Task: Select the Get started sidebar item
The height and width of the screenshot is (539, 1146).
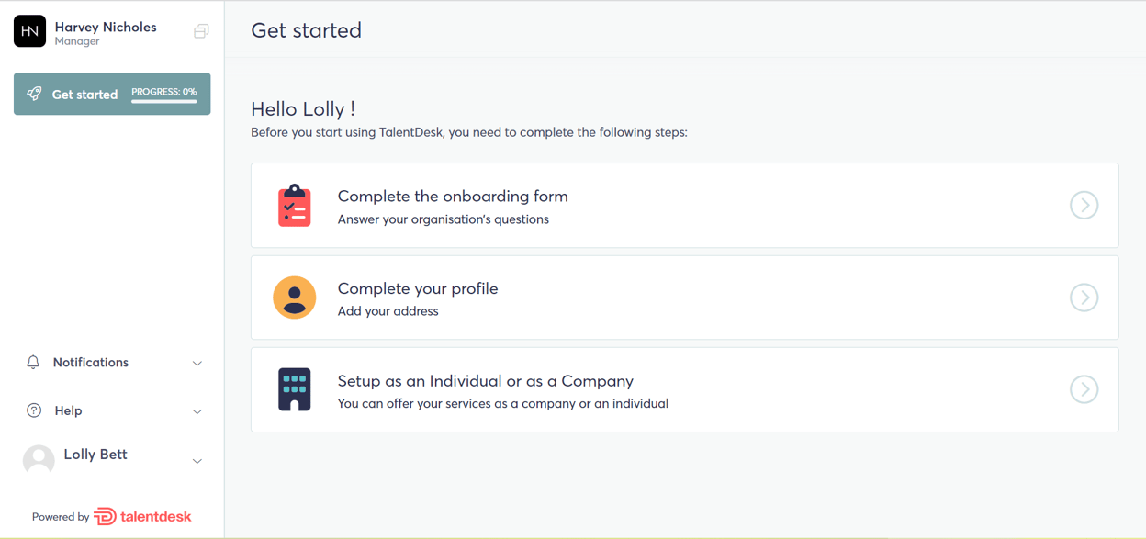Action: (x=84, y=94)
